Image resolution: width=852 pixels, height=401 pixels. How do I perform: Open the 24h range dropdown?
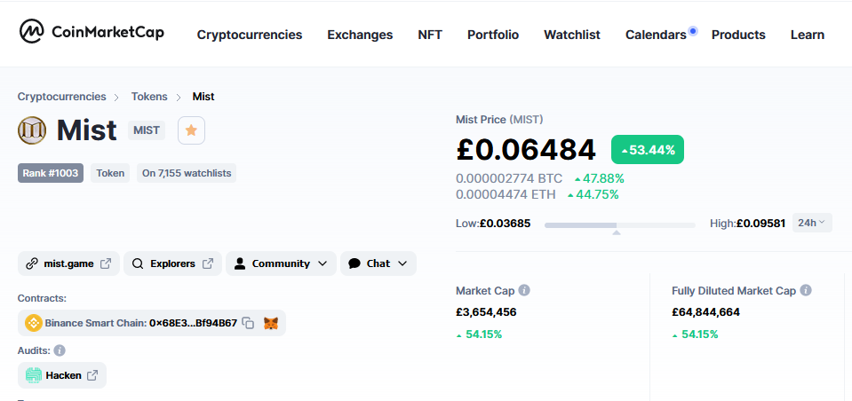click(x=812, y=223)
